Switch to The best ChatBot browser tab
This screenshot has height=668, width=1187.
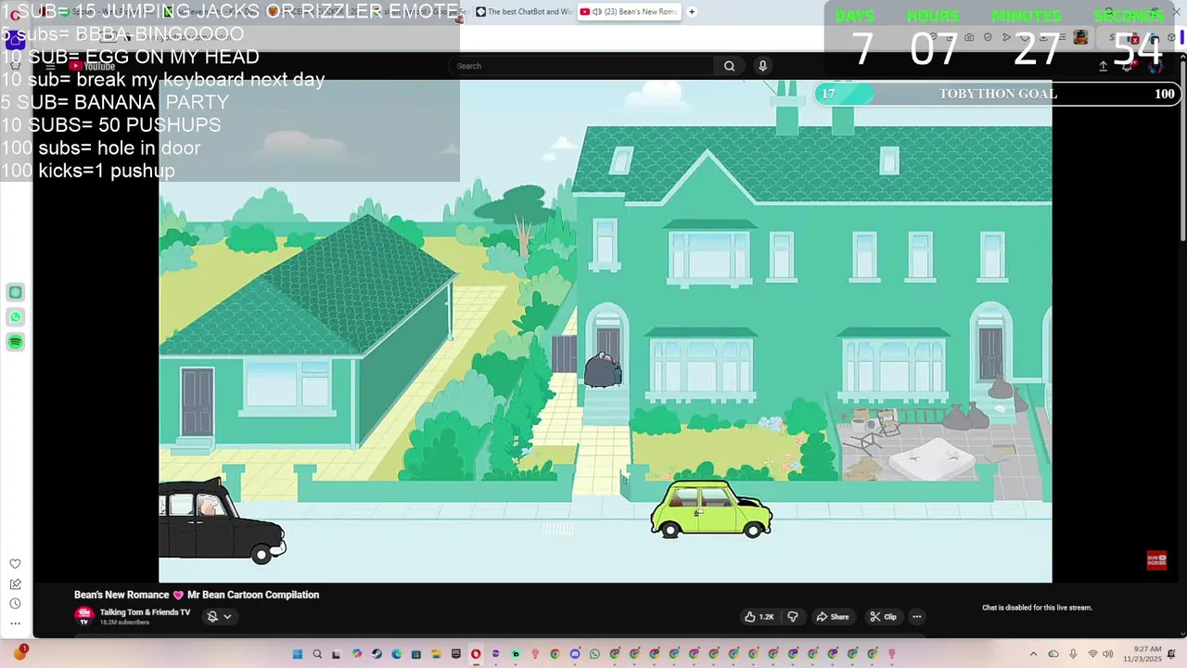pyautogui.click(x=523, y=12)
